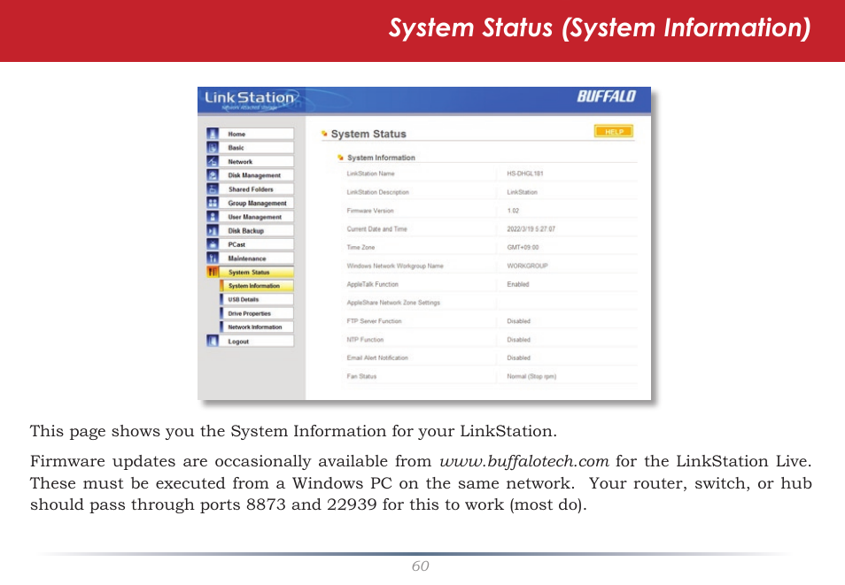This screenshot has width=845, height=585.
Task: Select System Information submenu item
Action: click(x=257, y=286)
